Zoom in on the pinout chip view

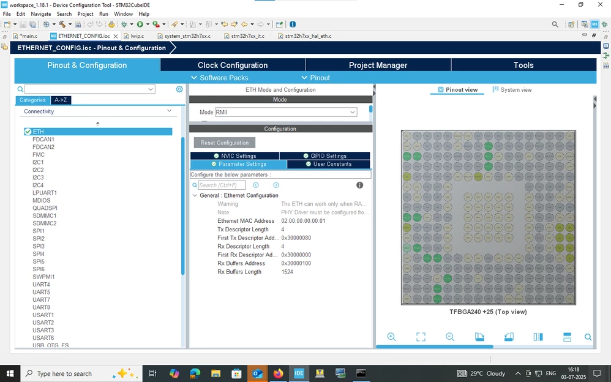tap(391, 337)
